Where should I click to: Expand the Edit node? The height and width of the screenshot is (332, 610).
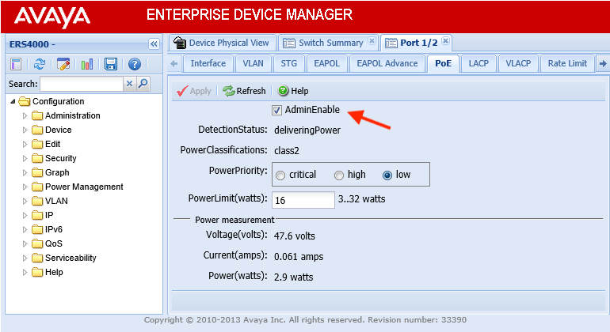tap(25, 144)
